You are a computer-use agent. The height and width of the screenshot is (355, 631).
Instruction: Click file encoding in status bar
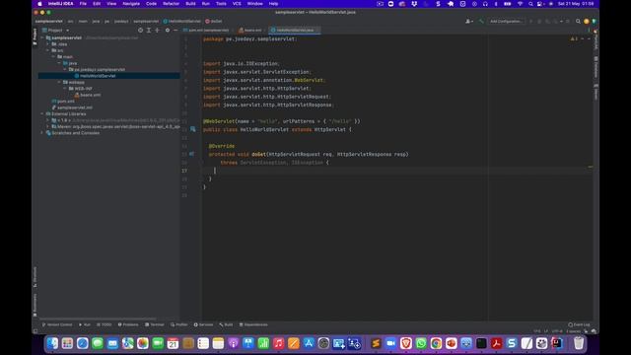557,331
